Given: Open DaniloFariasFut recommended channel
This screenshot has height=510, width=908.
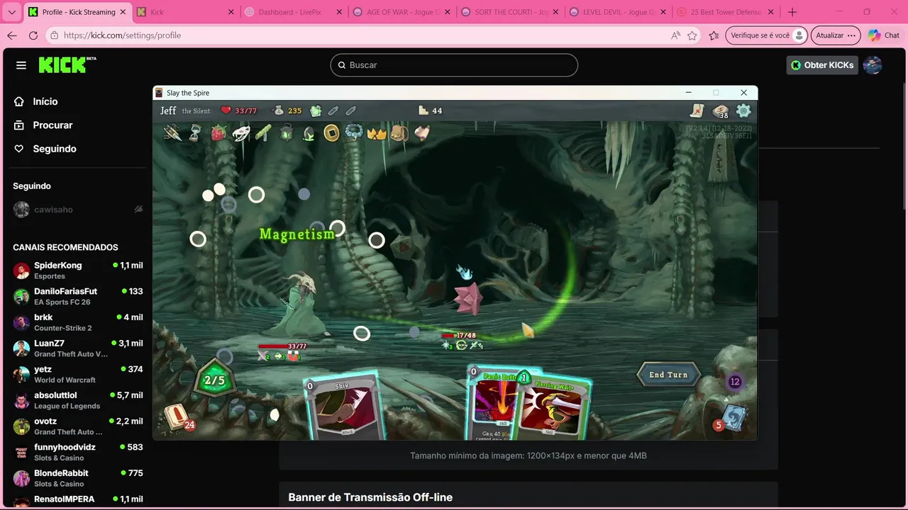Looking at the screenshot, I should pyautogui.click(x=78, y=296).
